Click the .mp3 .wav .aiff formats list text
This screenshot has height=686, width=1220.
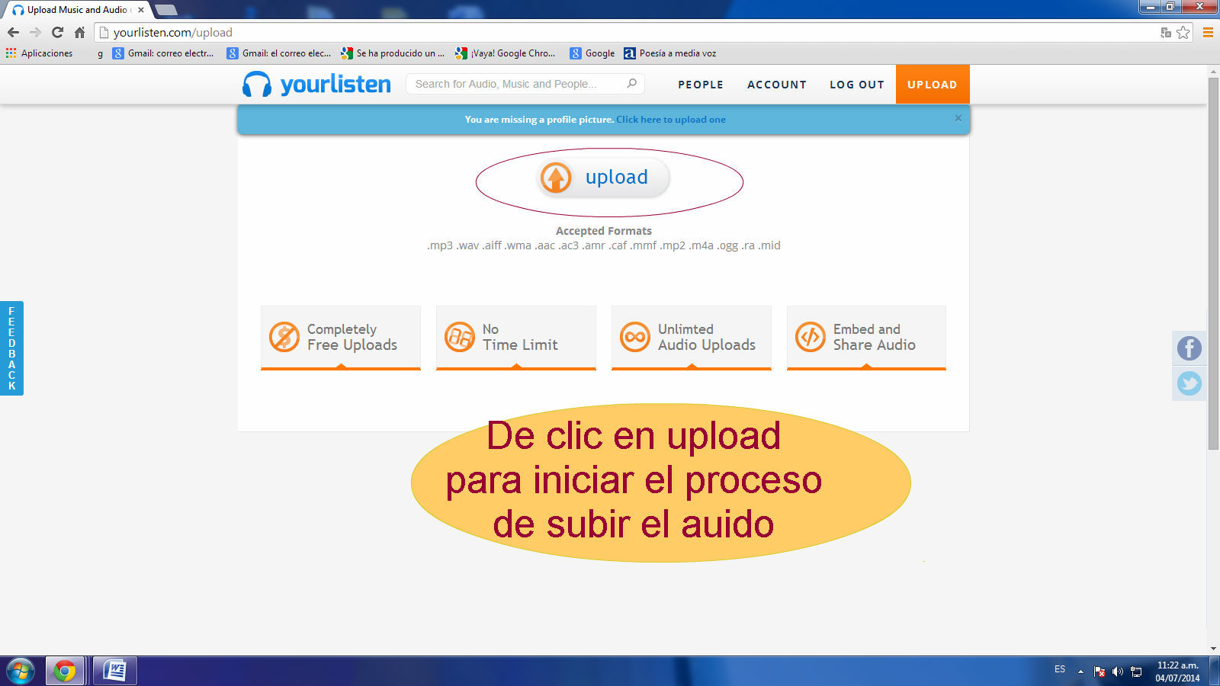(x=604, y=245)
